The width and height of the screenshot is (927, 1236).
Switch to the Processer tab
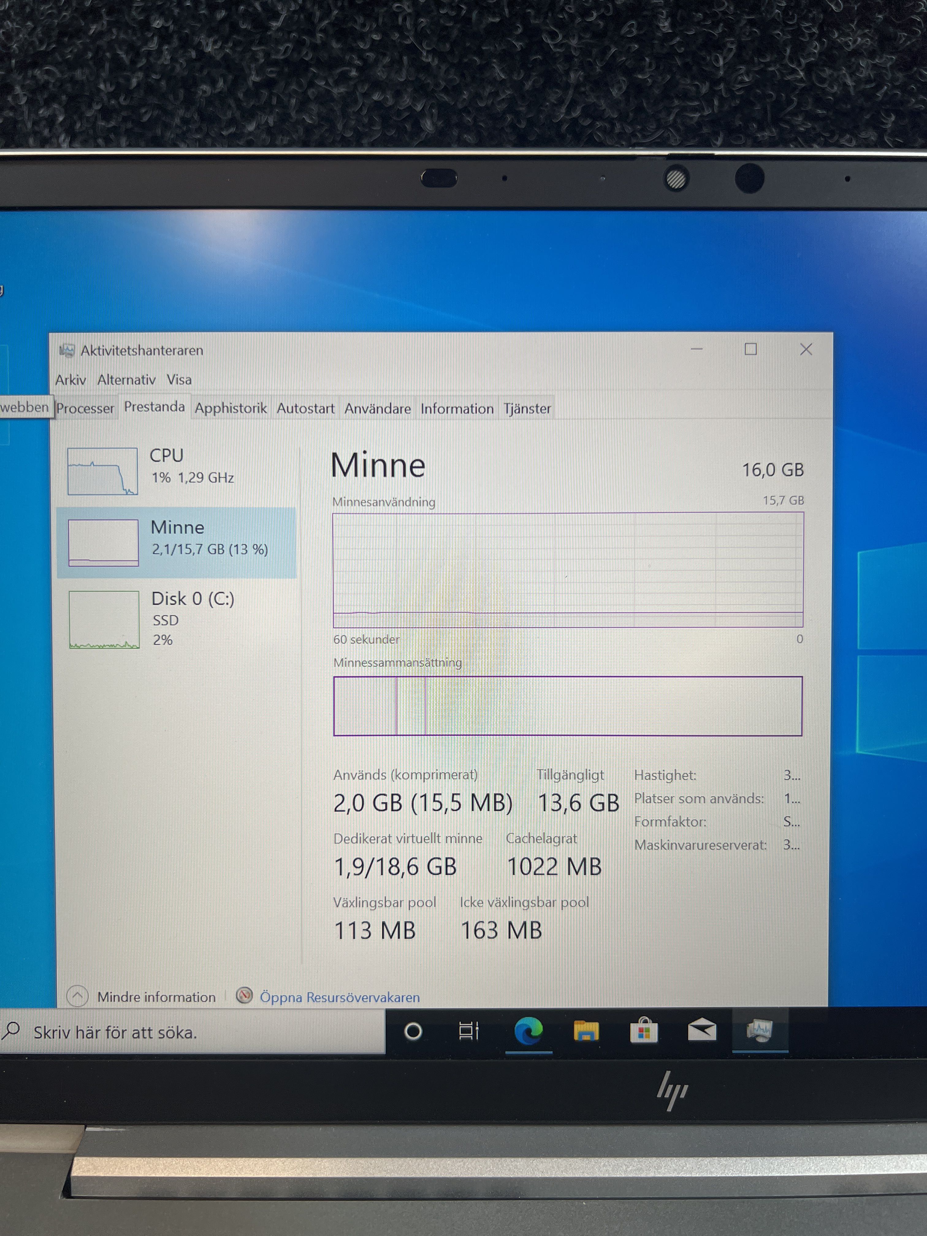coord(85,408)
